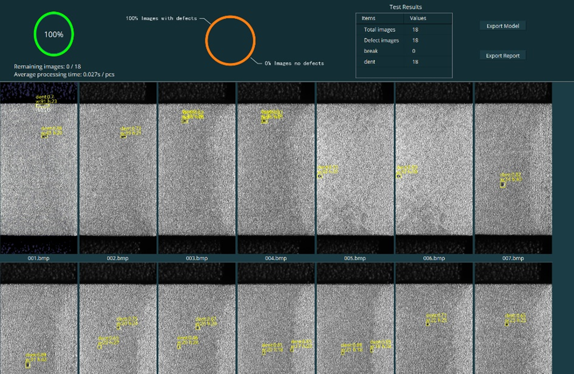Click the Export Model button
Viewport: 574px width, 374px height.
click(502, 26)
